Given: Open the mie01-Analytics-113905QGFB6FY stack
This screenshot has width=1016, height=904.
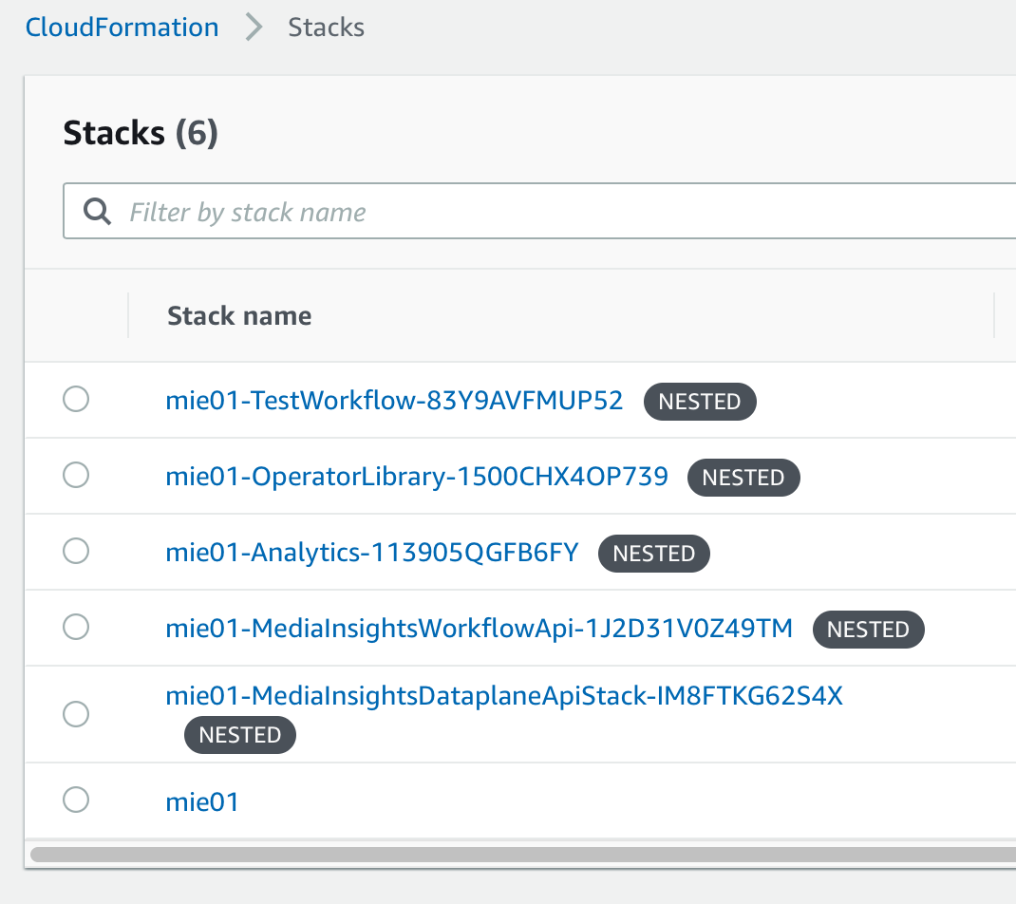Looking at the screenshot, I should click(x=372, y=552).
